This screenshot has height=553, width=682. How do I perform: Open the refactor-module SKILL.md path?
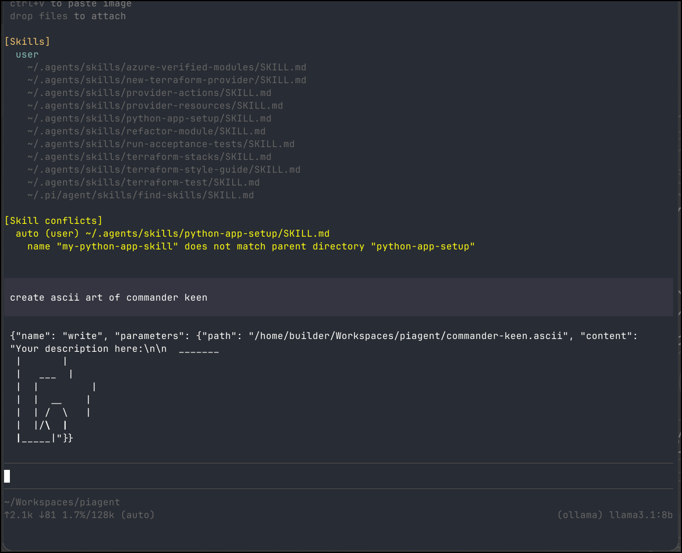(146, 131)
